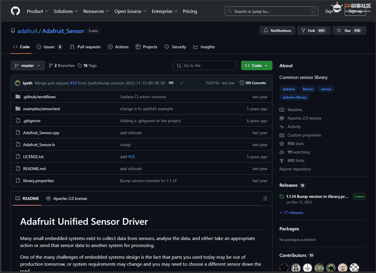Screen dimensions: 376x273
Task: Open .github/workflows folder
Action: 39,97
